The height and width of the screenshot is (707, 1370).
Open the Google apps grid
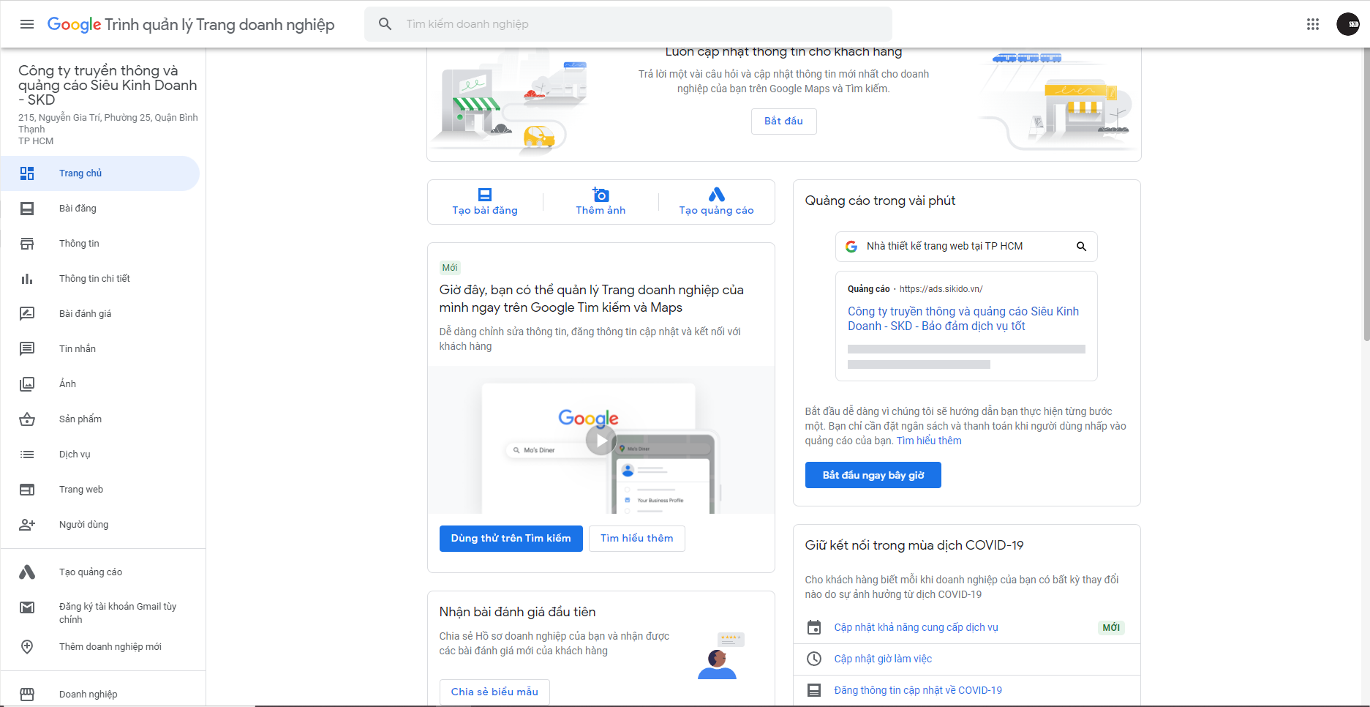(x=1313, y=24)
